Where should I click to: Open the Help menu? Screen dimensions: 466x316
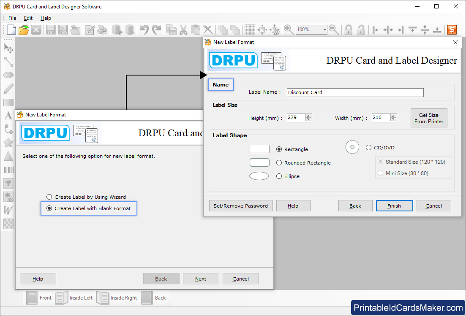[x=46, y=18]
